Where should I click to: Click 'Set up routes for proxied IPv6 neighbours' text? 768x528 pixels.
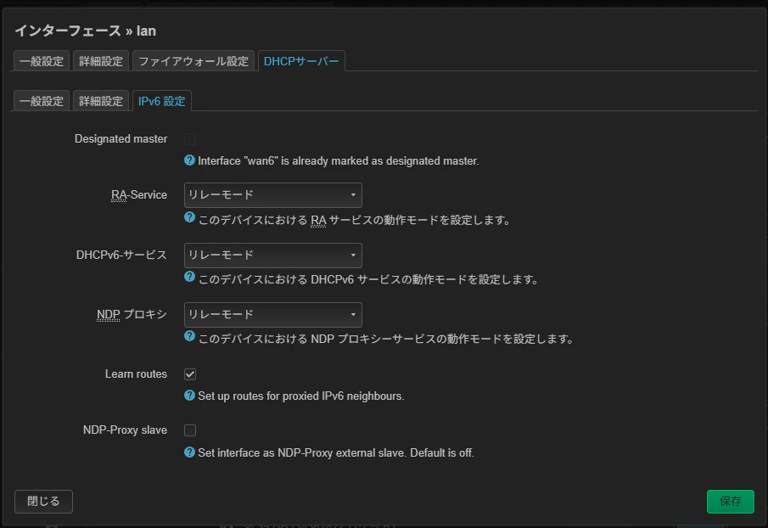(300, 396)
